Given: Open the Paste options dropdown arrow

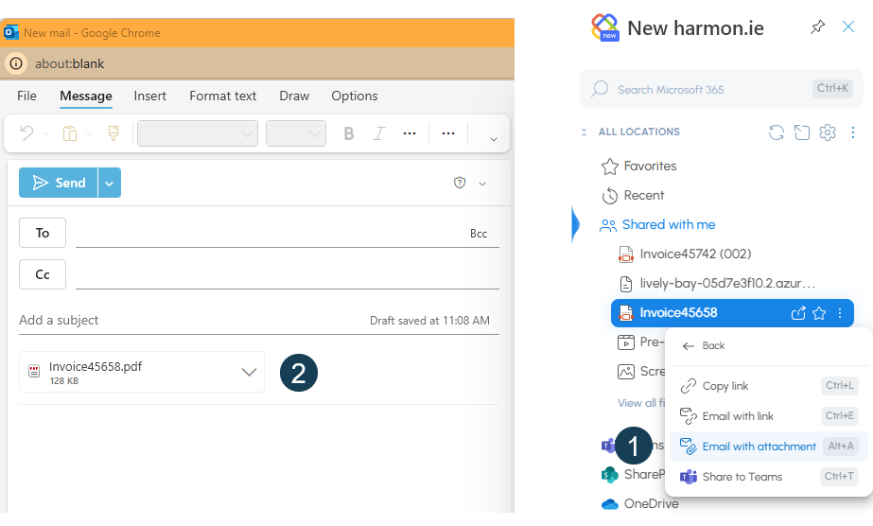Looking at the screenshot, I should click(x=89, y=134).
